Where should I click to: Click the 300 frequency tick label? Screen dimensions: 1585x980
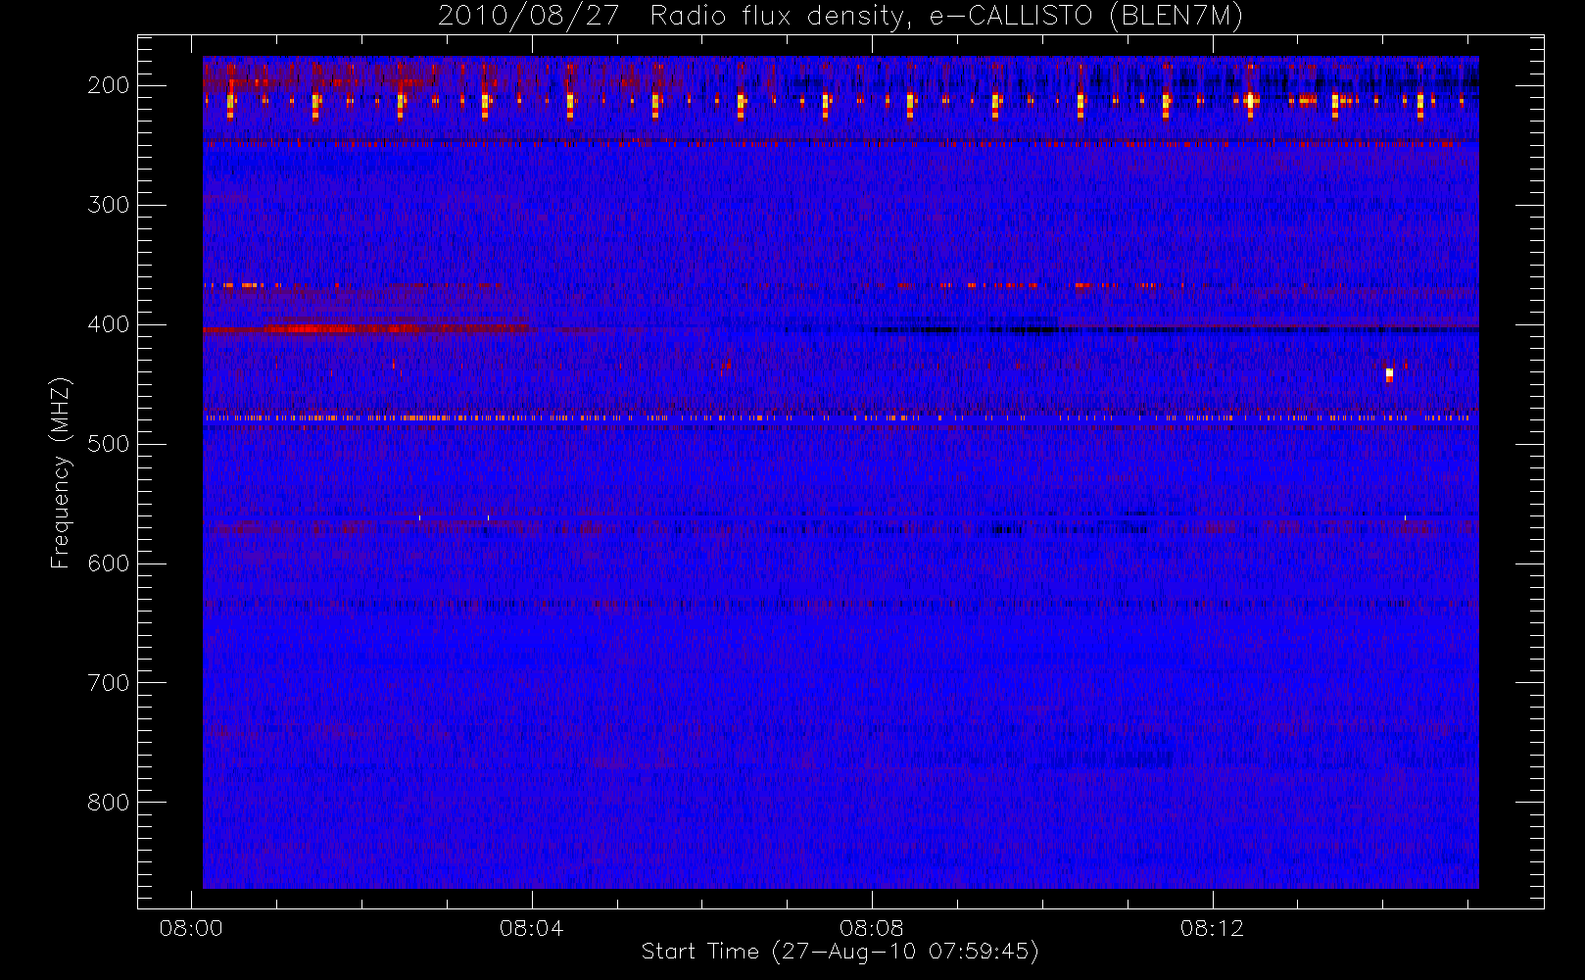click(108, 205)
